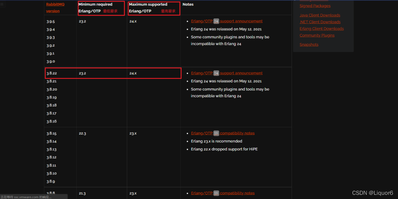Select version 3.8.14 cell

pos(51,141)
